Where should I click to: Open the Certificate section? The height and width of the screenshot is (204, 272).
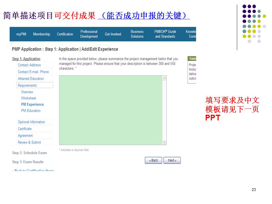[x=35, y=129]
